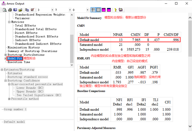Select Bootstrap Confidence item
The width and height of the screenshot is (192, 131).
pyautogui.click(x=24, y=81)
